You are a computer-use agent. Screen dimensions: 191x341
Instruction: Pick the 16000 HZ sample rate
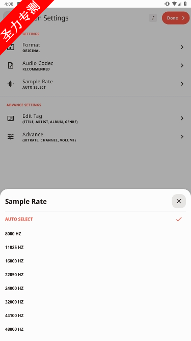click(96, 261)
